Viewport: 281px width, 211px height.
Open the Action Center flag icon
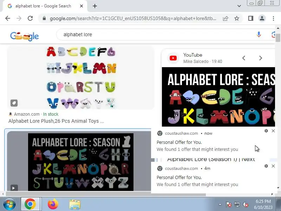(229, 204)
